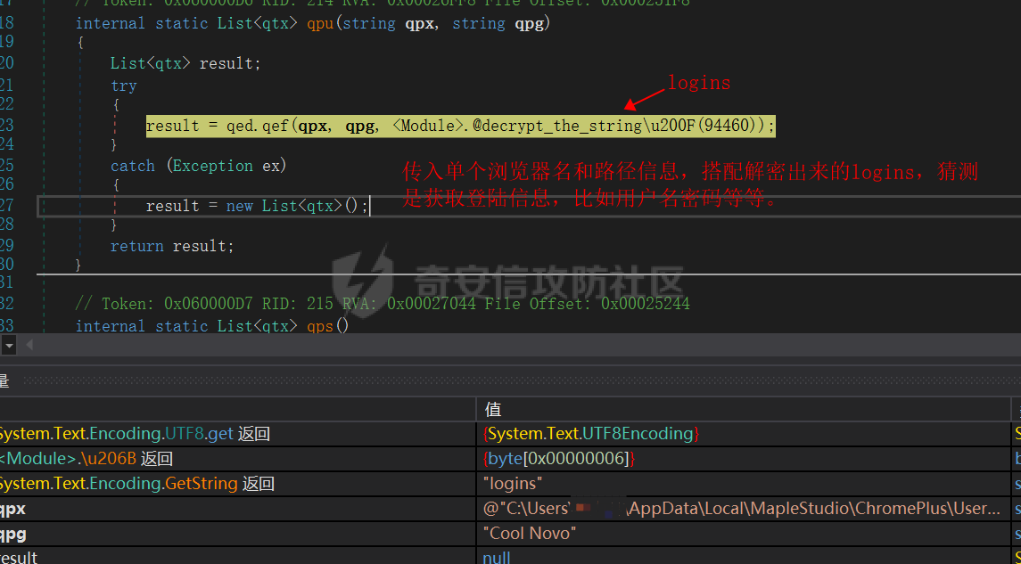
Task: Select the qpx variable in locals
Action: [x=12, y=509]
